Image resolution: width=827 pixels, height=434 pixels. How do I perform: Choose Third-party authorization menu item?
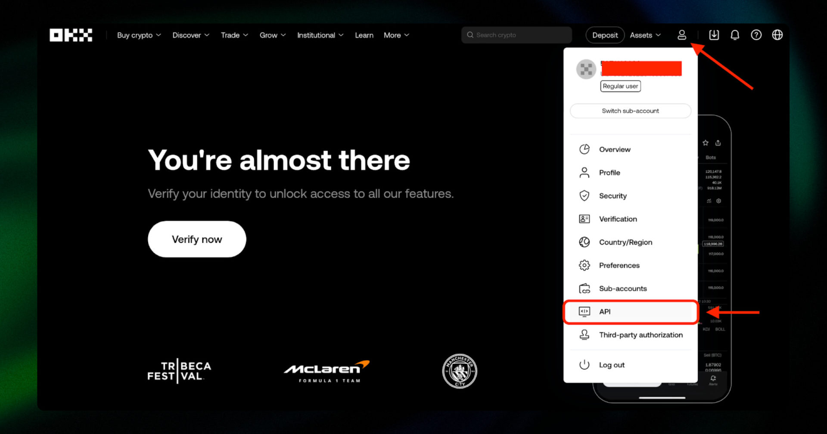(x=640, y=335)
